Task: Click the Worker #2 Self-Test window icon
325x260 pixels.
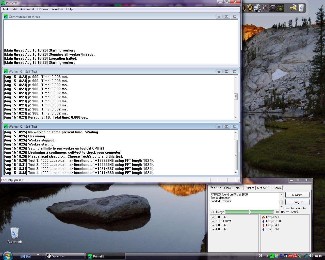Action: (x=6, y=126)
